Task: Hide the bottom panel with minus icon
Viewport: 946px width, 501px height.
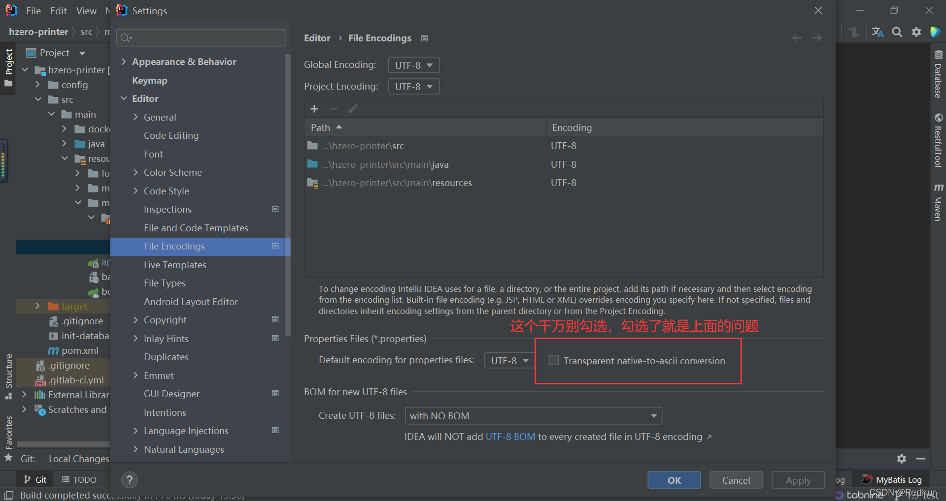Action: [921, 459]
